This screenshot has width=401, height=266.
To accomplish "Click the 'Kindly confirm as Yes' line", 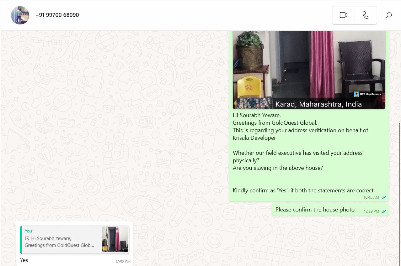I will click(x=303, y=190).
